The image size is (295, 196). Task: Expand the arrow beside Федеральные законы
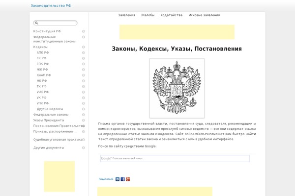point(84,115)
